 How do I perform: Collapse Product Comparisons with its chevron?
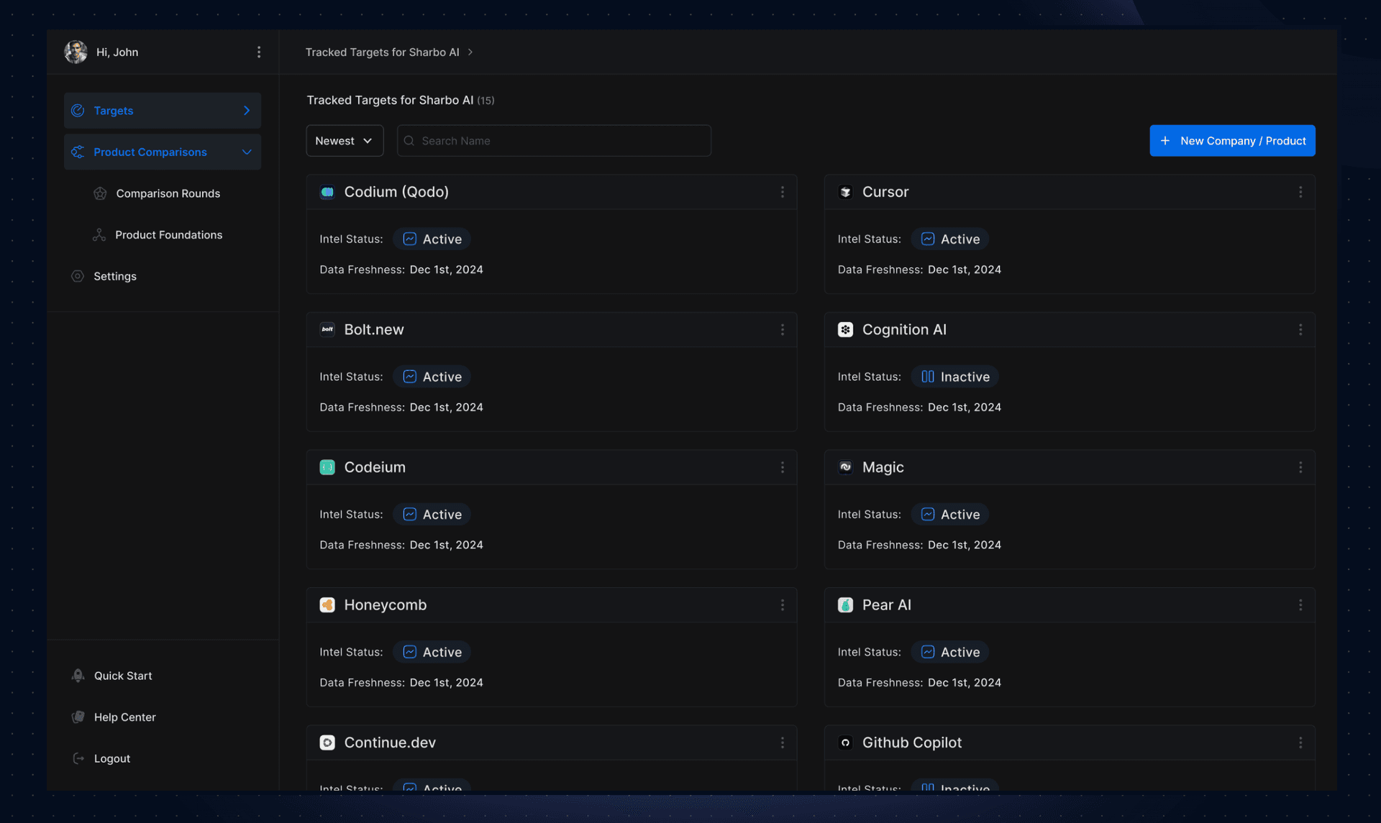(x=247, y=152)
